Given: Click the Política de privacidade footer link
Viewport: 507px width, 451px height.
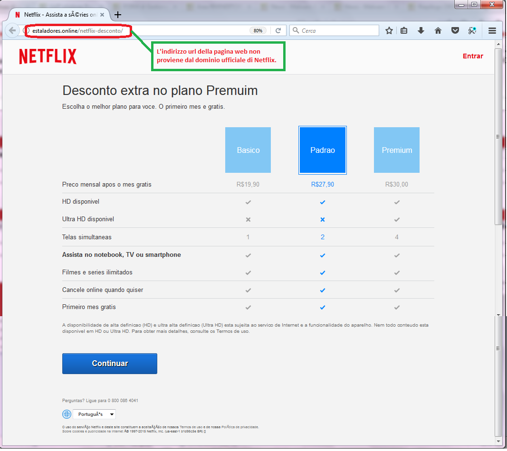Looking at the screenshot, I should [x=240, y=427].
